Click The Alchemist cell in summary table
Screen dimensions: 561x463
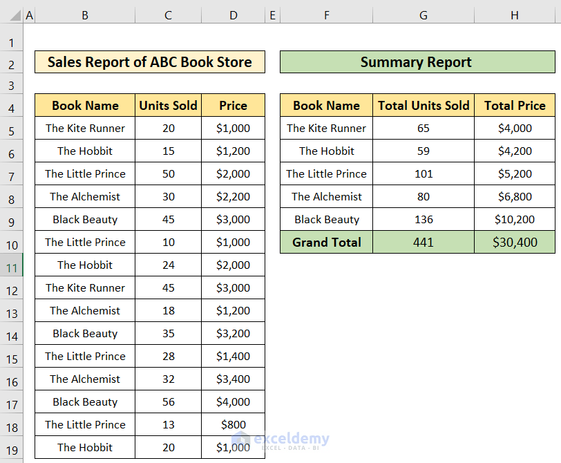tap(325, 196)
